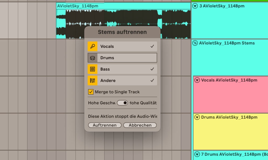This screenshot has height=160, width=268.
Task: Select the Andere stem row
Action: pyautogui.click(x=122, y=81)
